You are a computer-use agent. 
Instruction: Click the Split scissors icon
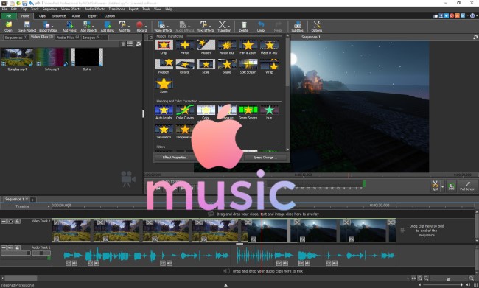point(435,186)
